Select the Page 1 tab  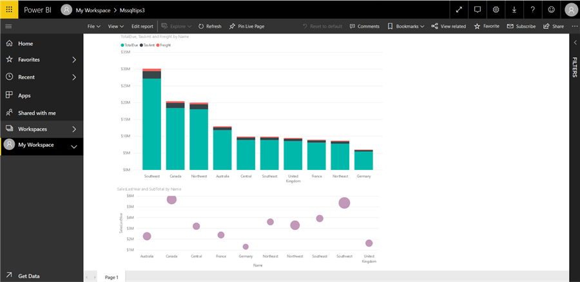111,277
